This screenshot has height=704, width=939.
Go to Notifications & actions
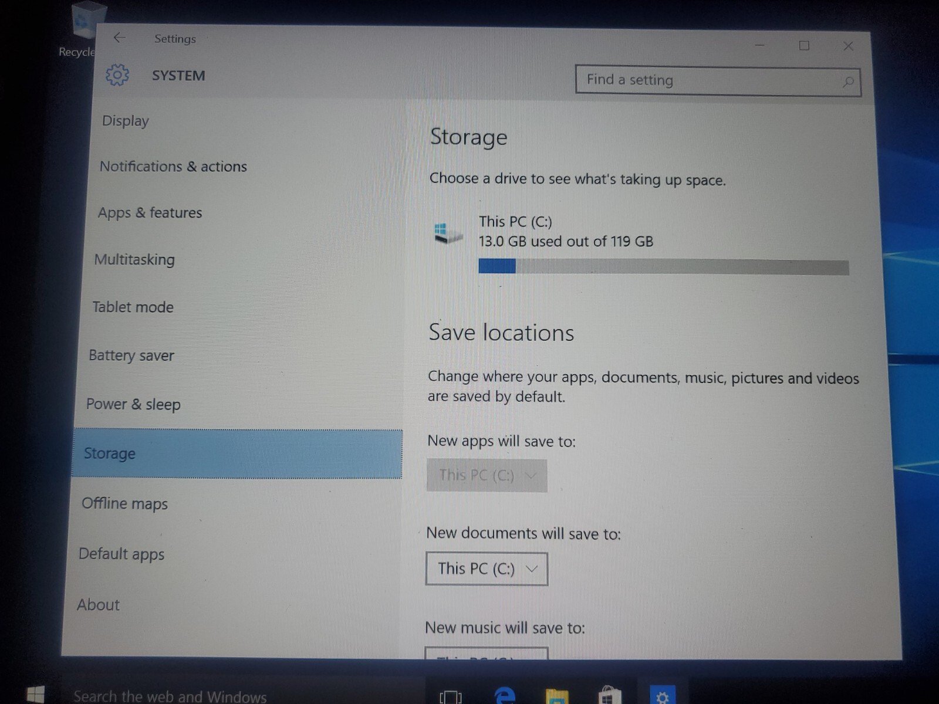(173, 167)
